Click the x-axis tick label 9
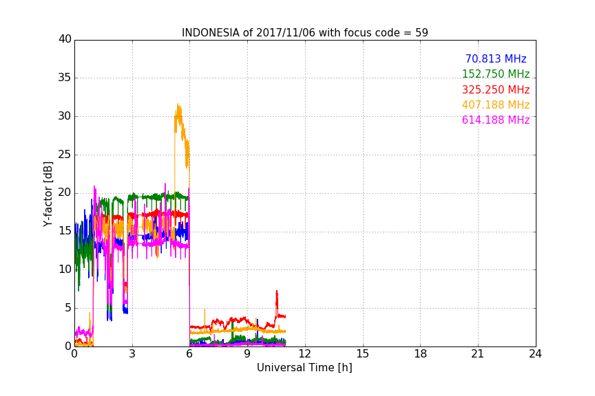Screen dimensions: 595x396 coord(247,354)
